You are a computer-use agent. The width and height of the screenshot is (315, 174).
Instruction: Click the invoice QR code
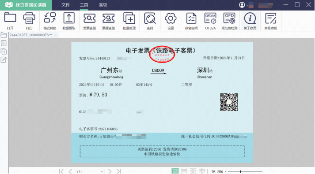coord(229,102)
